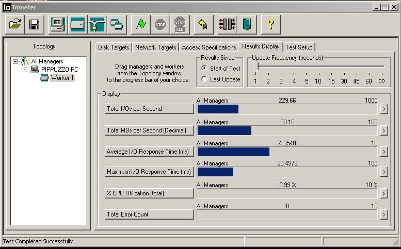Image resolution: width=401 pixels, height=249 pixels.
Task: Open arrow menu for CPU Utilization
Action: (383, 194)
